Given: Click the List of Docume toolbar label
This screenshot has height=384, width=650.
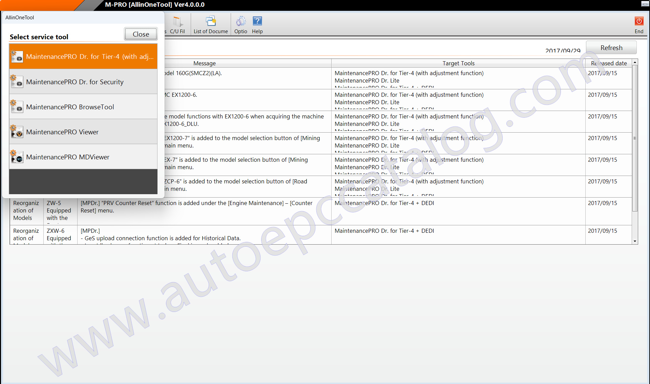Looking at the screenshot, I should click(211, 31).
